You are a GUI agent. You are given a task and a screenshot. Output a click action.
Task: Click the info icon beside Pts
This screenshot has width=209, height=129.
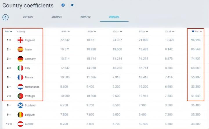(193, 31)
